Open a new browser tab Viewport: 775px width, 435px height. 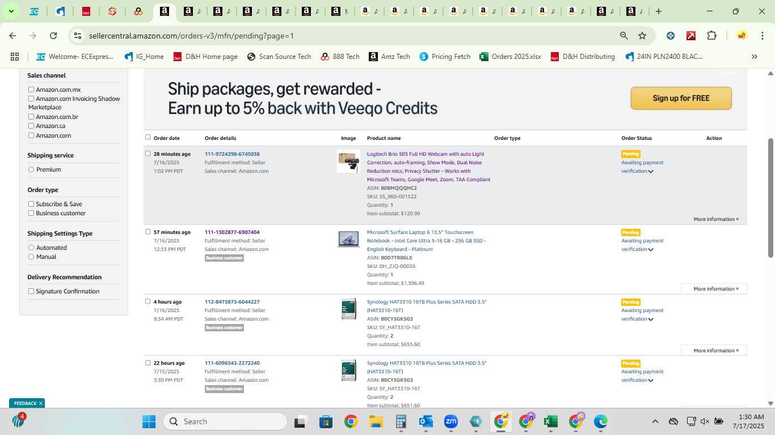pos(659,11)
